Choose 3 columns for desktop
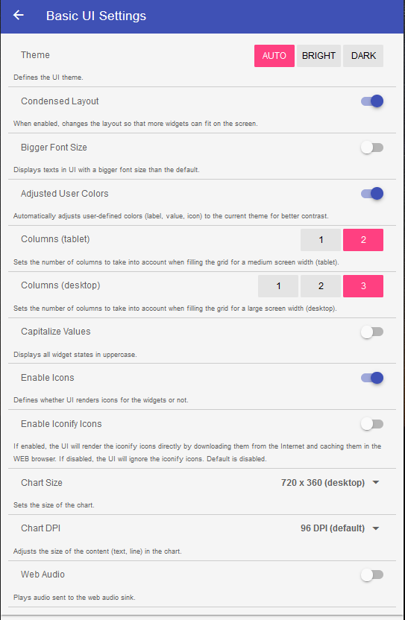The width and height of the screenshot is (405, 620). click(363, 286)
